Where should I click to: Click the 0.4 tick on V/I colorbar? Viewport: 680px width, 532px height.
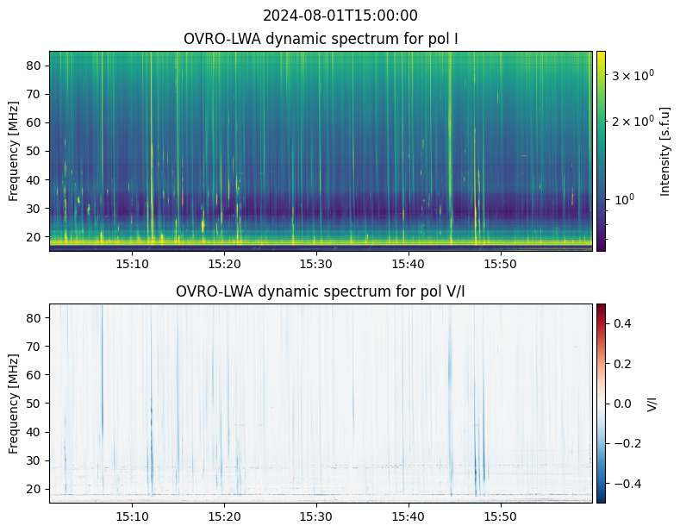tap(622, 323)
